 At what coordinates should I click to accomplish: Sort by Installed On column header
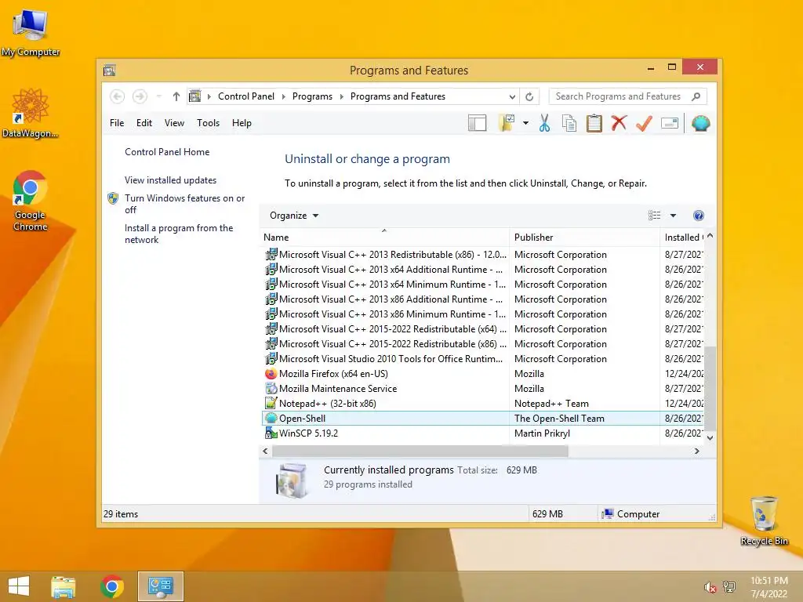tap(683, 237)
